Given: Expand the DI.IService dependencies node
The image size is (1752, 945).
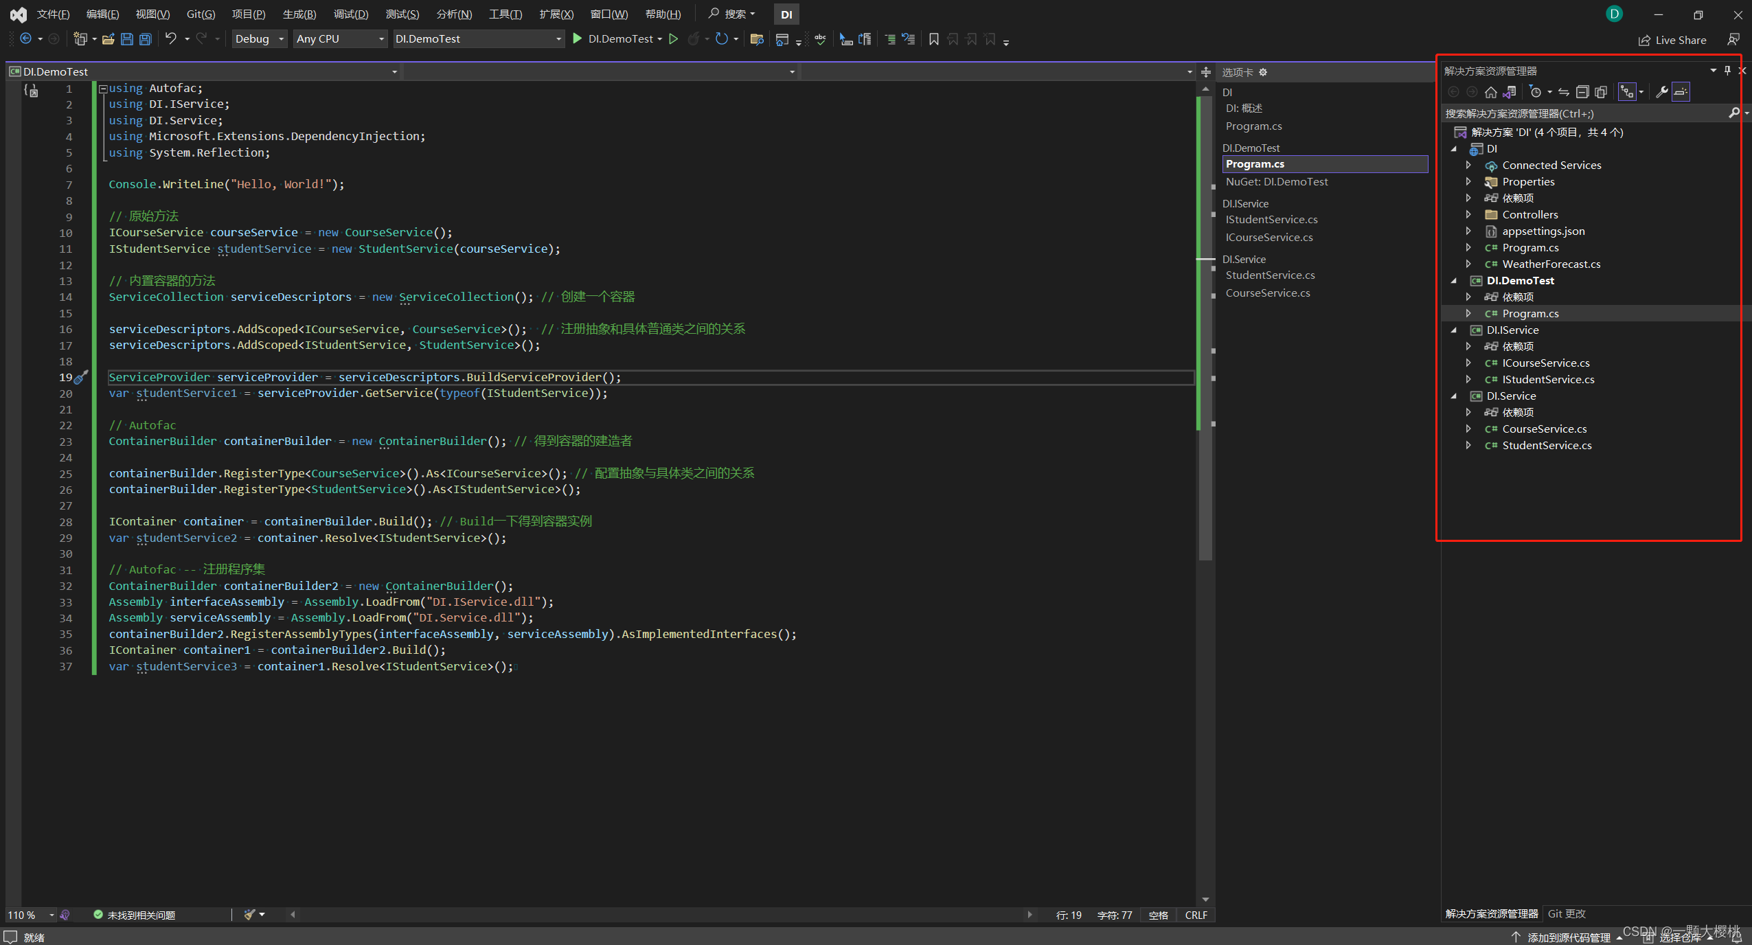Looking at the screenshot, I should coord(1468,345).
